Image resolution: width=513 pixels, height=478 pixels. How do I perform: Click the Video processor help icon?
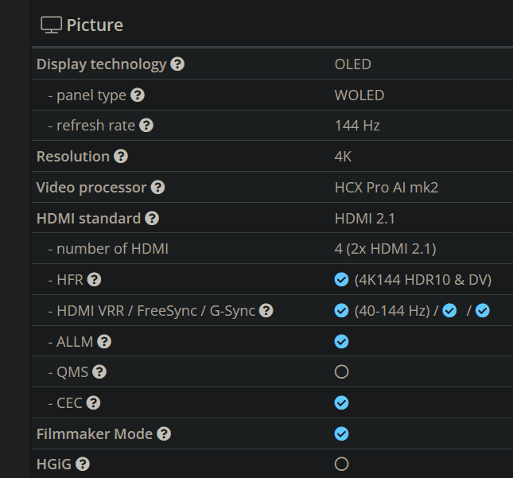pos(158,188)
